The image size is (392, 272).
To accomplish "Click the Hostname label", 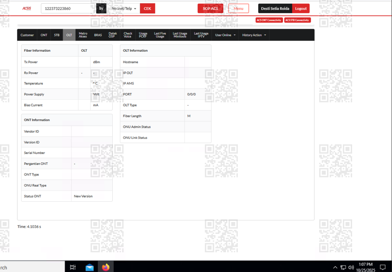I will point(131,62).
